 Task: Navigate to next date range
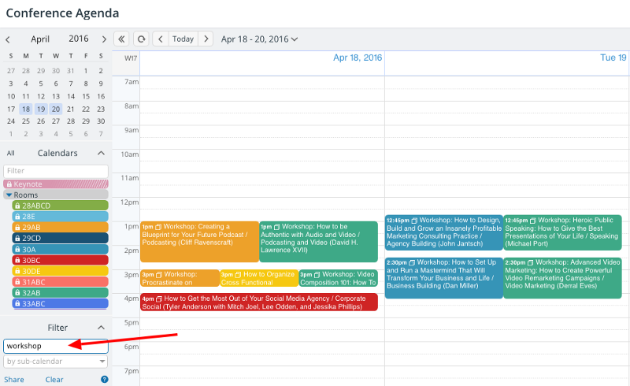point(206,39)
